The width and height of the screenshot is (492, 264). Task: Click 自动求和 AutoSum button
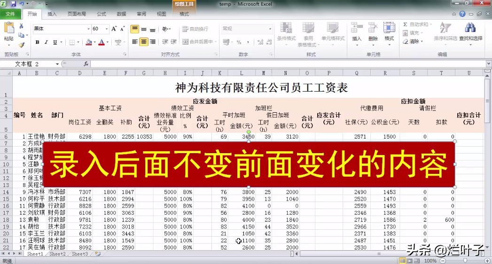pos(417,24)
